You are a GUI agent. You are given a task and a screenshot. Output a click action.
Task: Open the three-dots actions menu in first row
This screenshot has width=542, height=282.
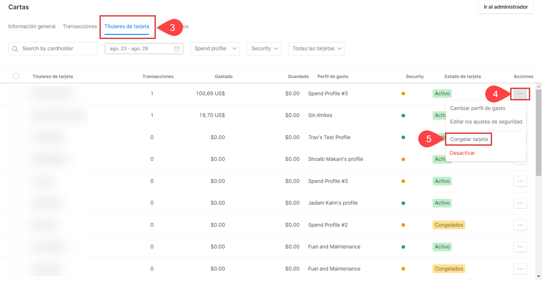click(520, 93)
